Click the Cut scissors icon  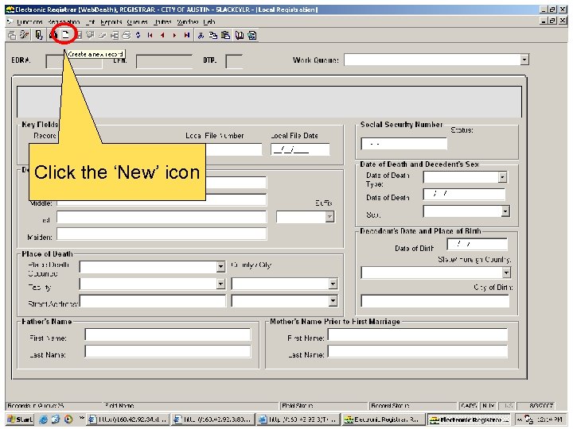click(201, 35)
